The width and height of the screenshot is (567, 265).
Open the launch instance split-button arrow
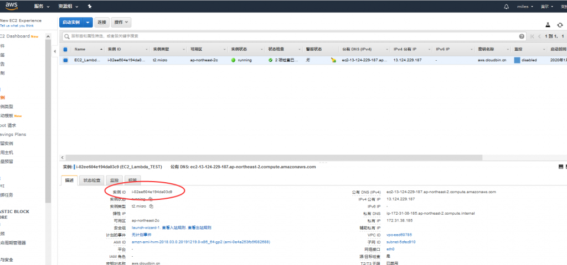point(87,22)
